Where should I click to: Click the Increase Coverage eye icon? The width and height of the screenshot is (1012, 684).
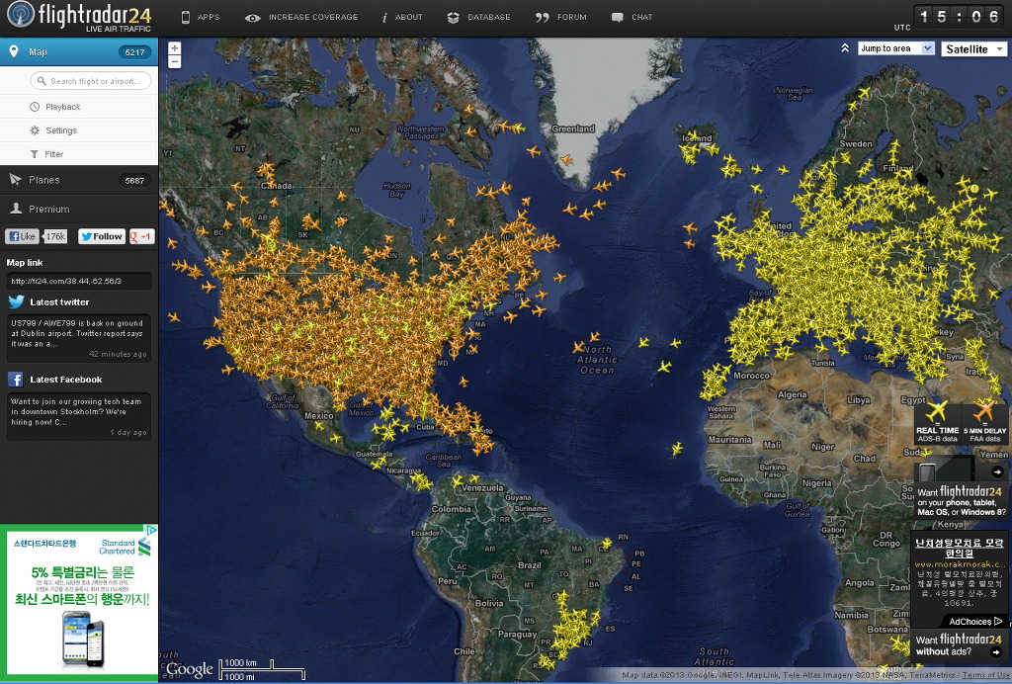(252, 18)
